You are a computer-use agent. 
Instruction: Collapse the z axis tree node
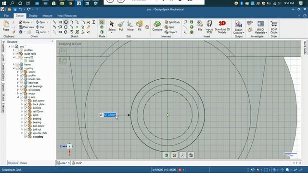tap(18, 97)
